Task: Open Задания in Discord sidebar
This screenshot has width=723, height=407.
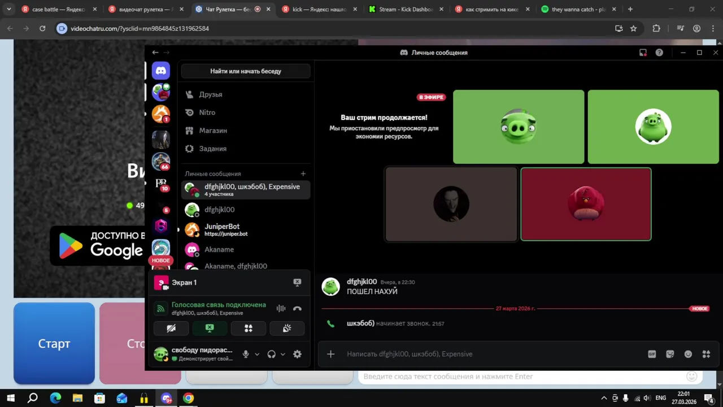Action: click(x=246, y=149)
